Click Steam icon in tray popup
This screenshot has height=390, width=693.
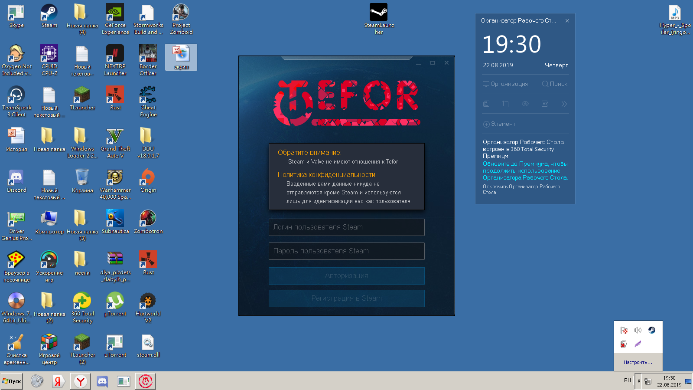tap(651, 330)
